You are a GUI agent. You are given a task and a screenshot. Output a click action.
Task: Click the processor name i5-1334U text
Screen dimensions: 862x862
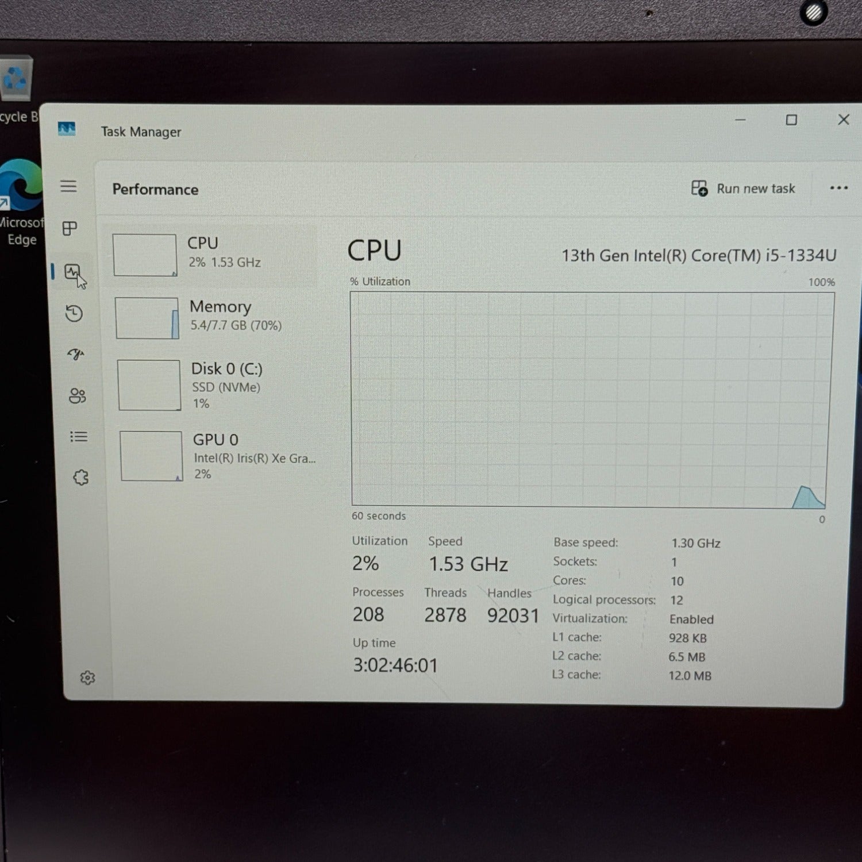(x=699, y=255)
